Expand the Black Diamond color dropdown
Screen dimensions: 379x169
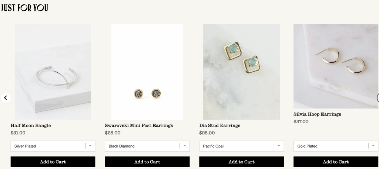tap(147, 146)
